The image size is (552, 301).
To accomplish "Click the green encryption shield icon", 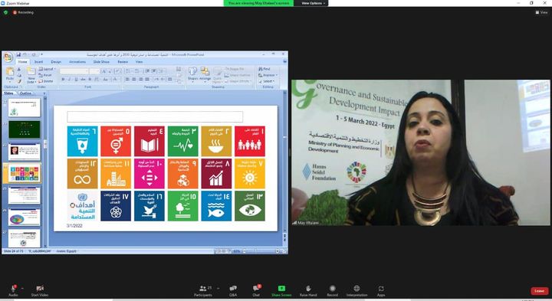I will coord(5,12).
